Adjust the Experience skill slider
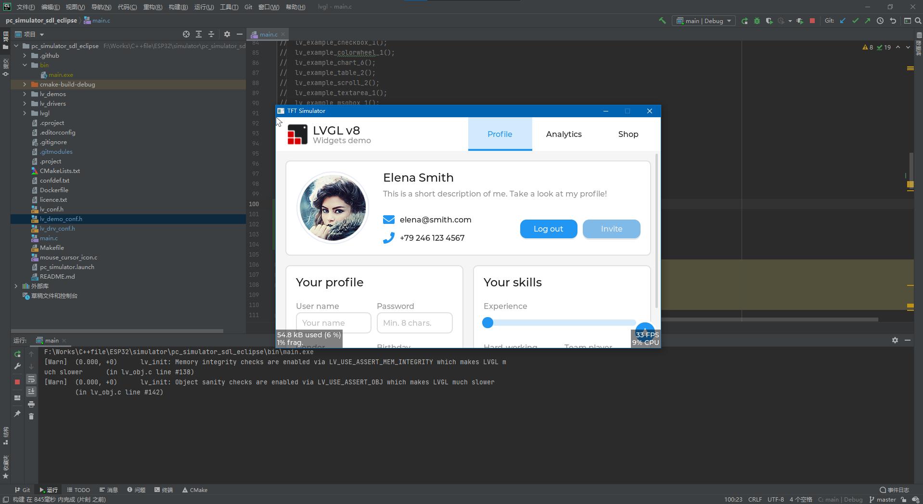Viewport: 923px width, 504px height. [x=487, y=322]
